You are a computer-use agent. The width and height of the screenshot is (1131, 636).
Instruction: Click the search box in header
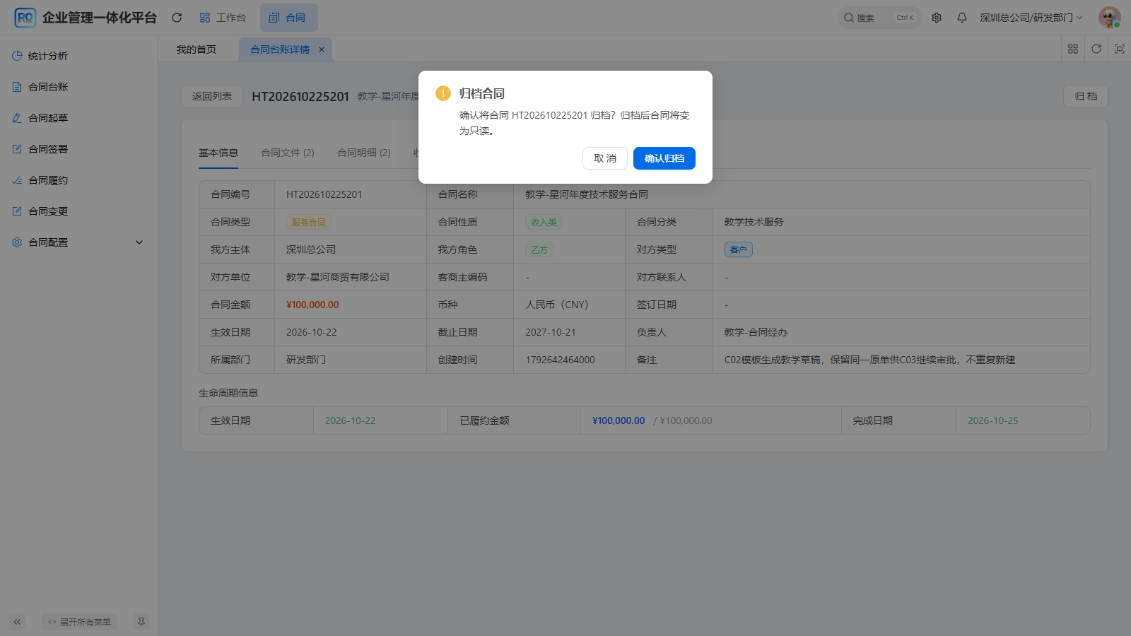point(879,18)
